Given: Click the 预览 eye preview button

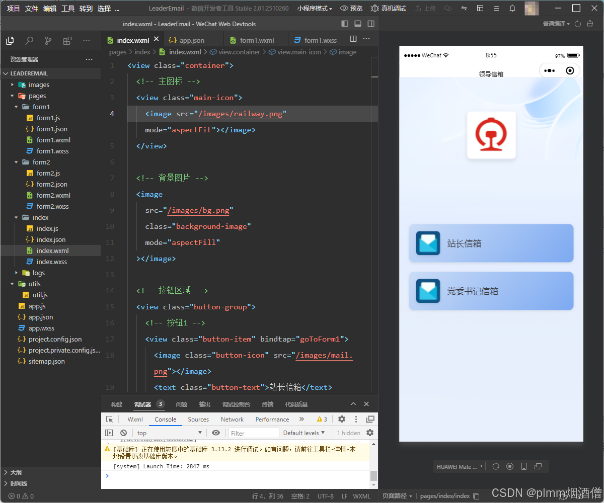Looking at the screenshot, I should click(351, 9).
